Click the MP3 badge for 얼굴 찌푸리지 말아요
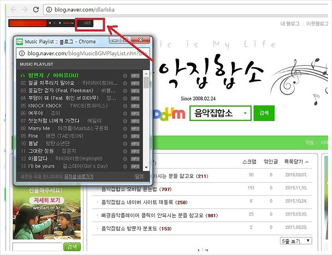 tap(135, 83)
